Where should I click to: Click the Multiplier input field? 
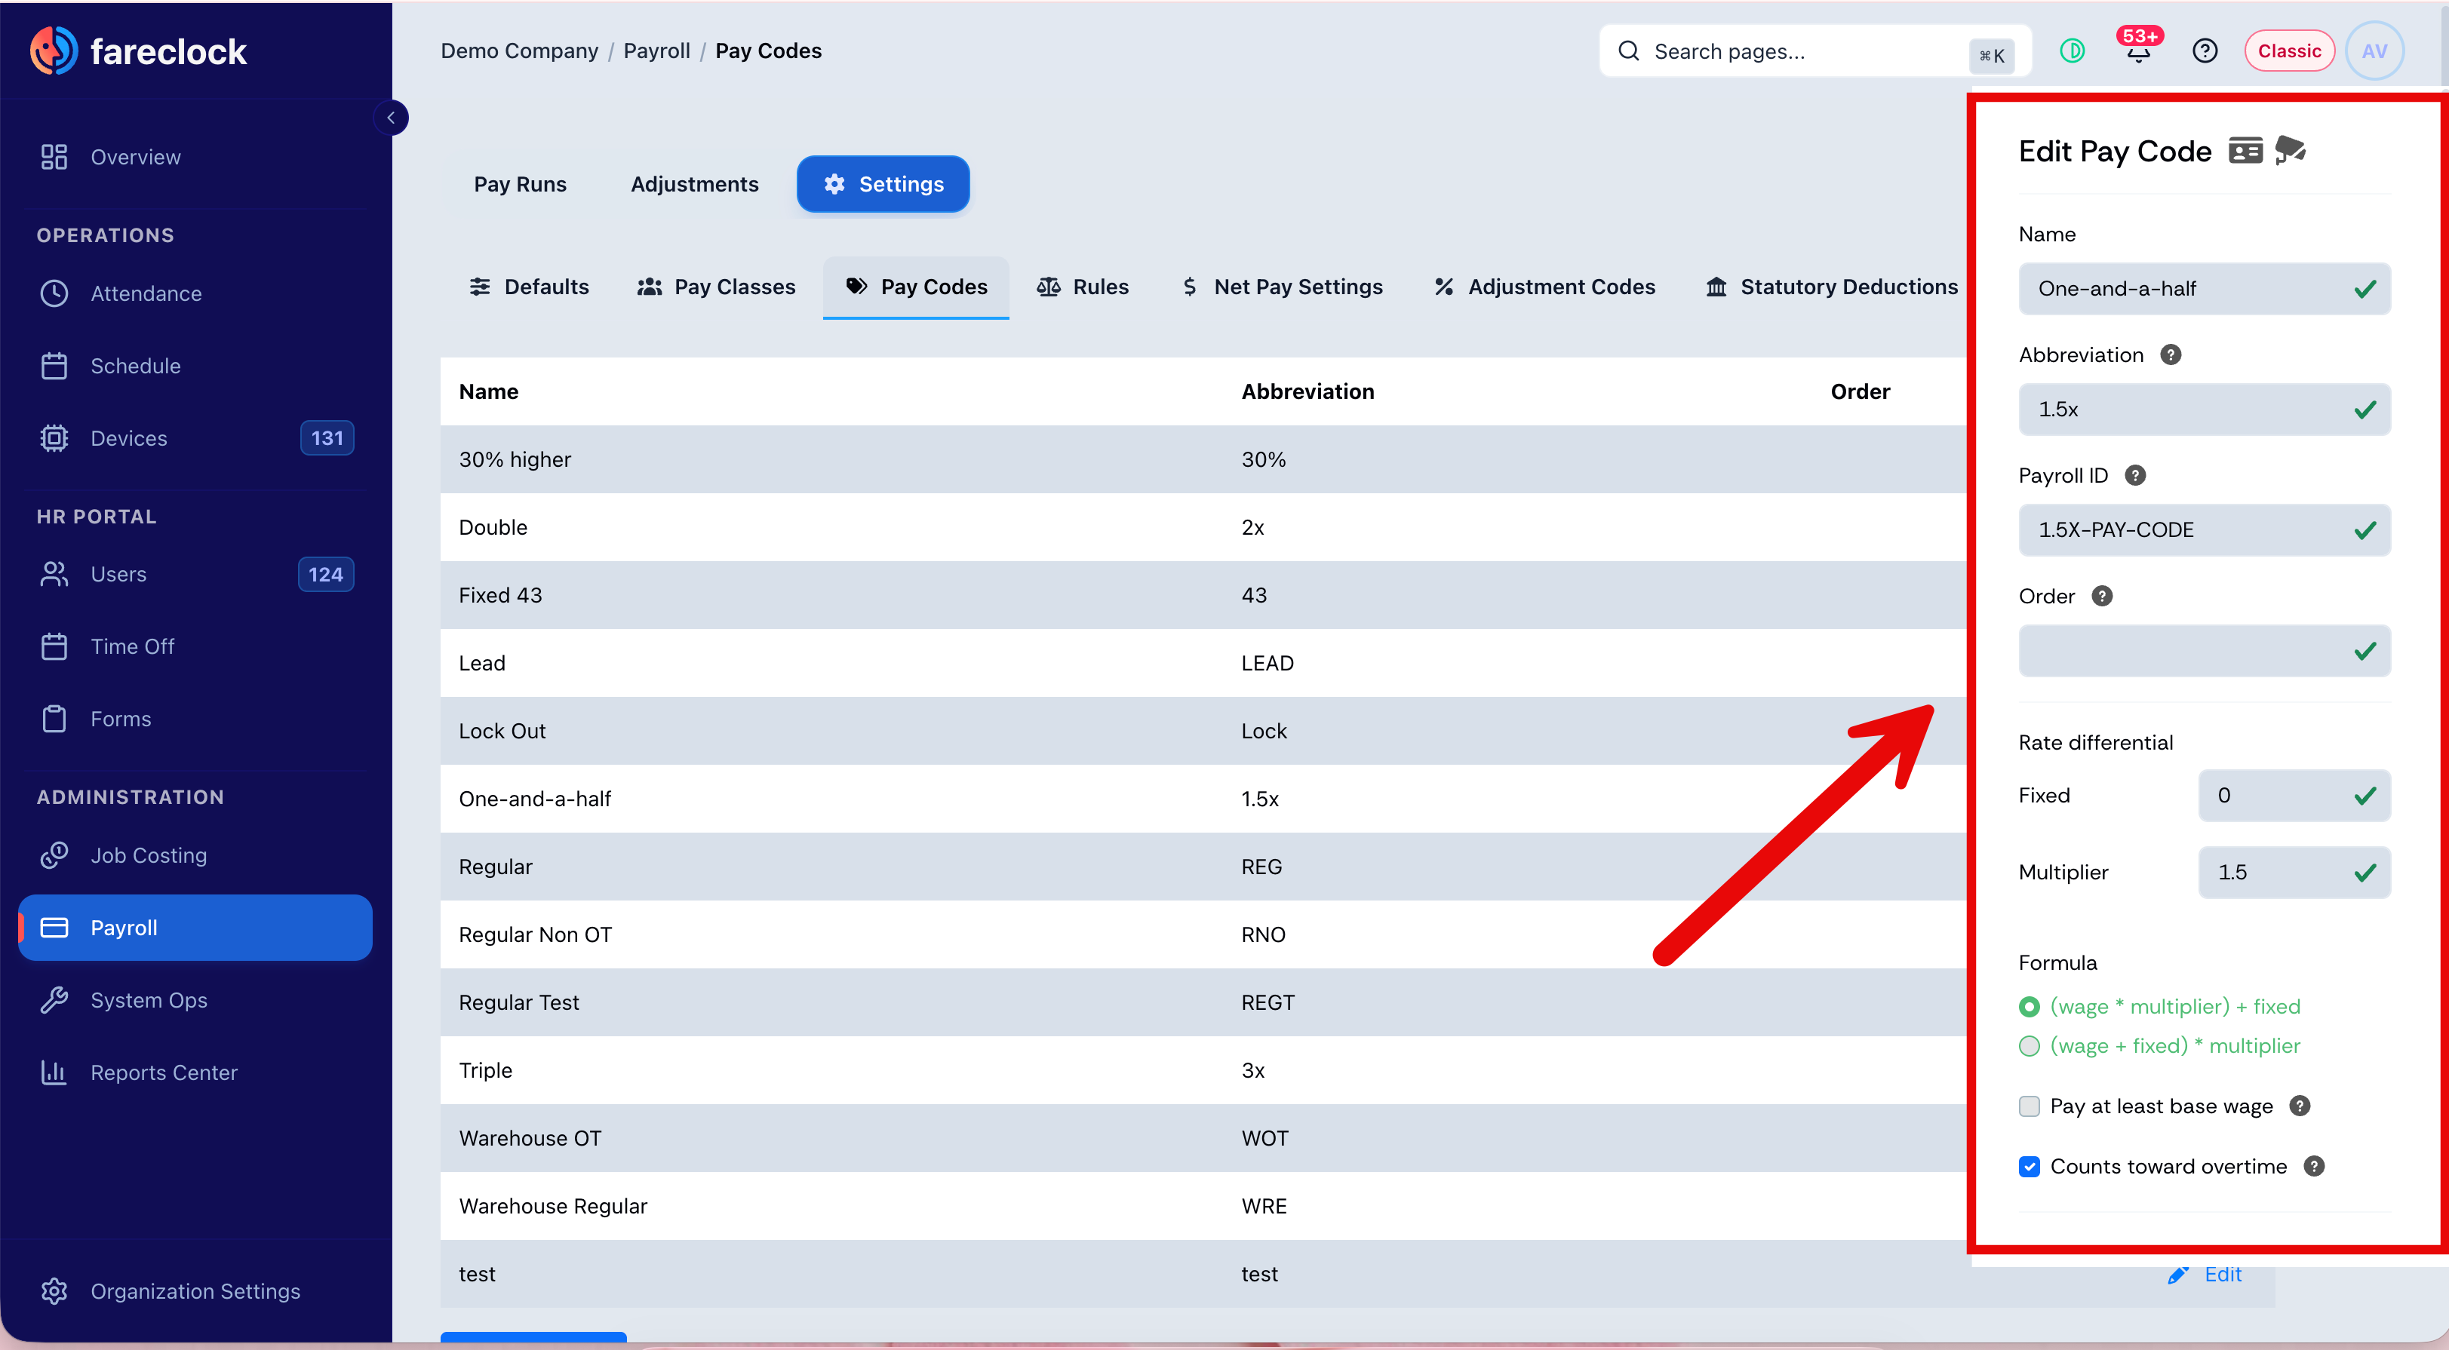pyautogui.click(x=2294, y=873)
